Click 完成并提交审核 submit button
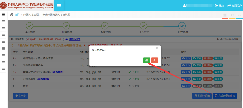 (225, 96)
